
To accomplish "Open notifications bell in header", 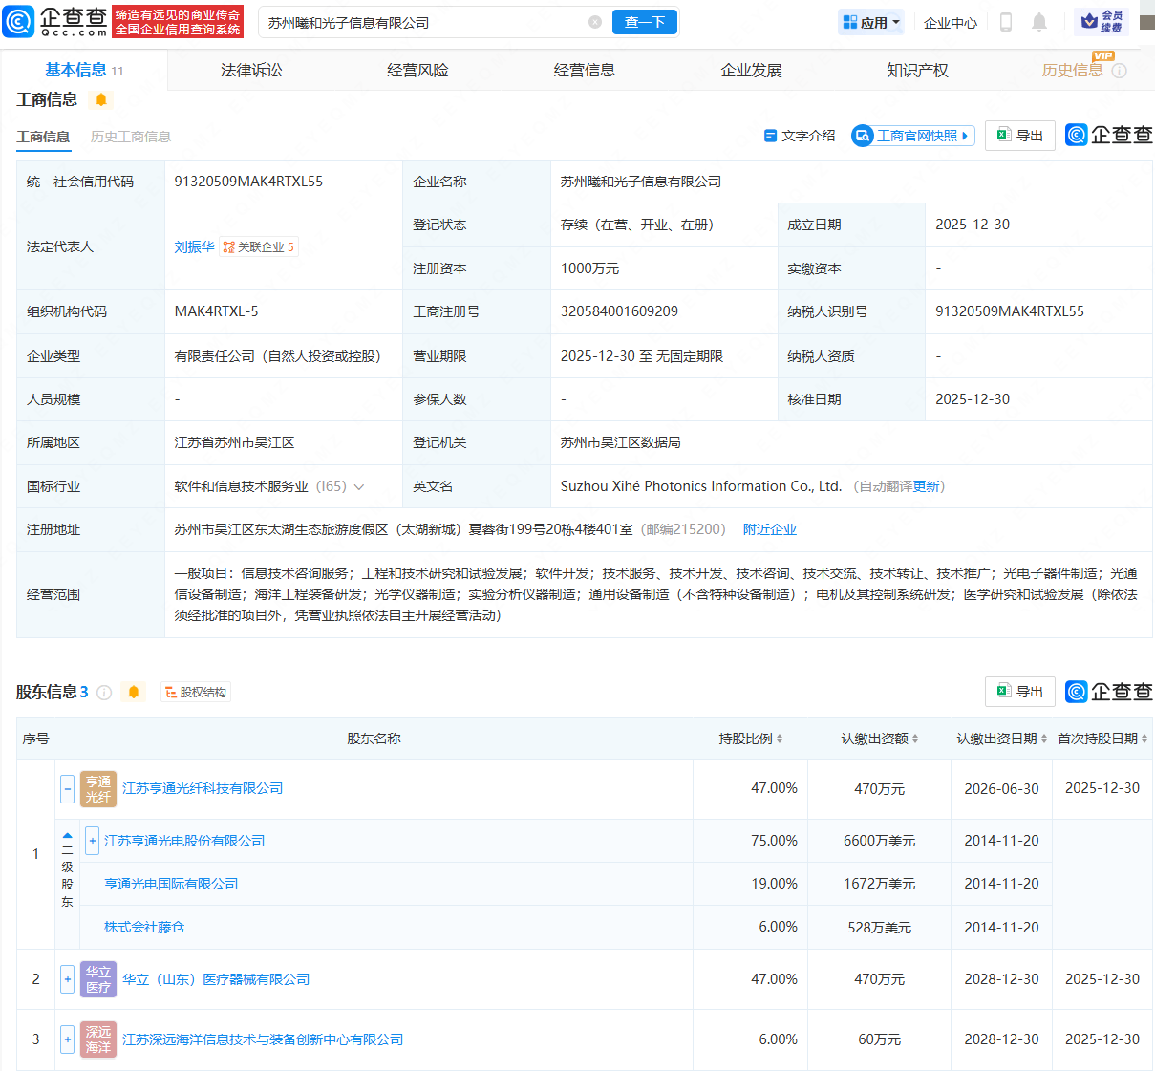I will coord(1039,22).
